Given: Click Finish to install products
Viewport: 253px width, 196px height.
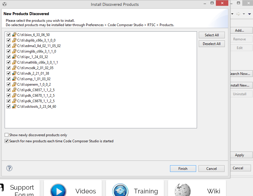Looking at the screenshot, I should pos(183,168).
